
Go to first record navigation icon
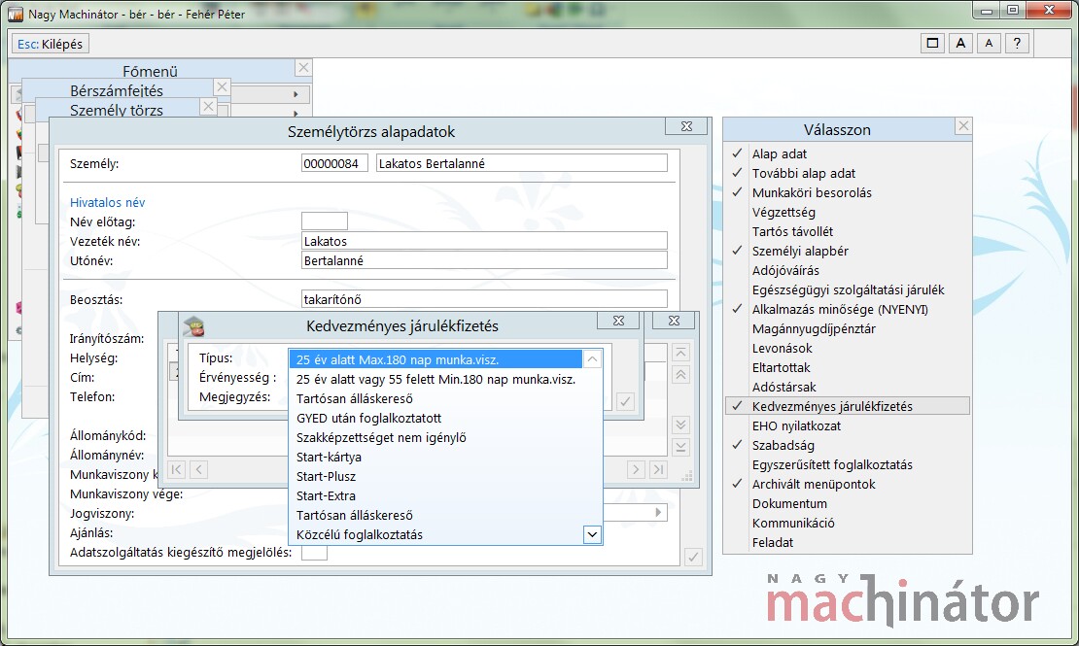(177, 470)
